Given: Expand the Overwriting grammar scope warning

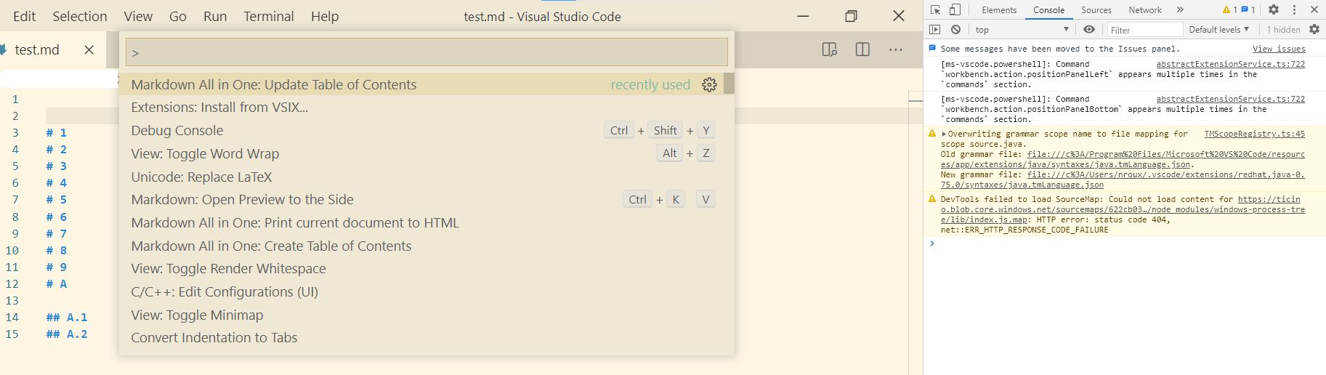Looking at the screenshot, I should click(944, 134).
